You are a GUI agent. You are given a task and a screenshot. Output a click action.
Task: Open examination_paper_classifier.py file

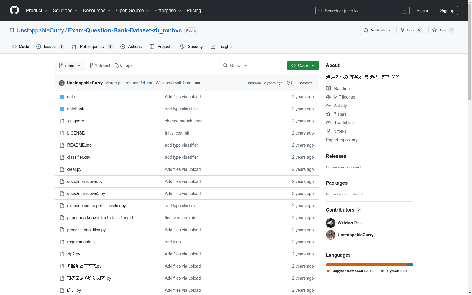96,206
